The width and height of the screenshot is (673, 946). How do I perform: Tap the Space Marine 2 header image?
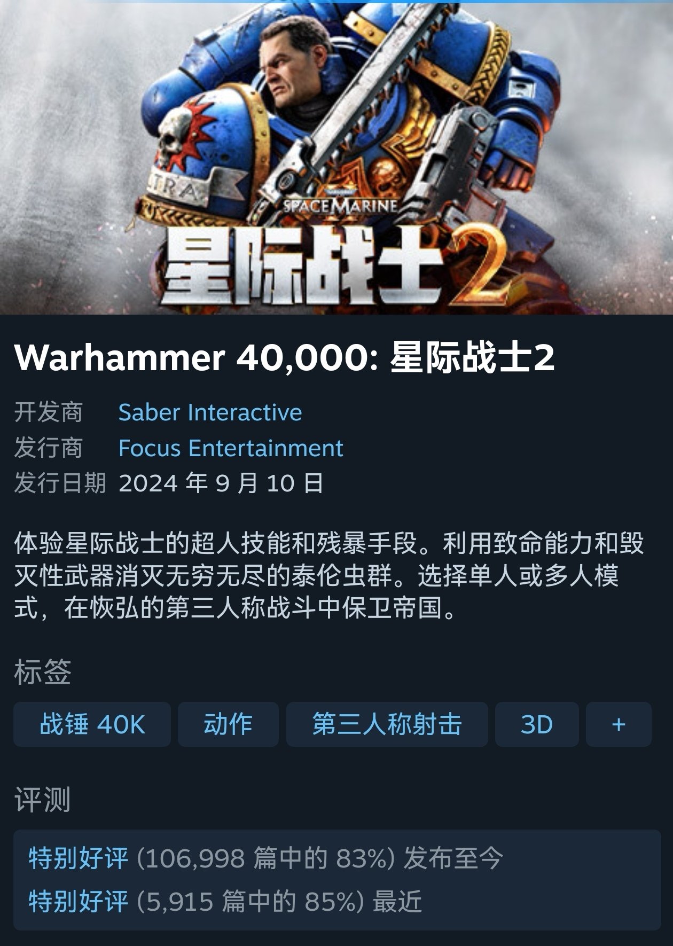click(336, 158)
